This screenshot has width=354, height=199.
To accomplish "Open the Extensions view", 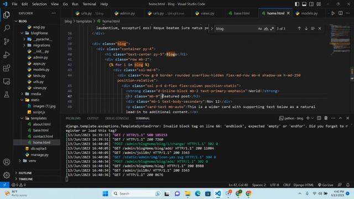I will click(7, 68).
